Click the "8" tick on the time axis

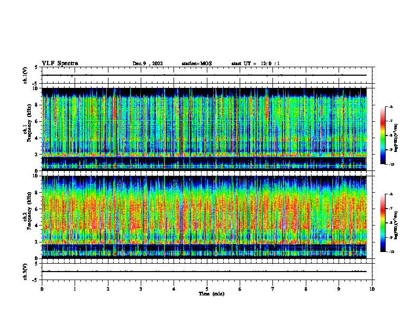tap(306, 289)
